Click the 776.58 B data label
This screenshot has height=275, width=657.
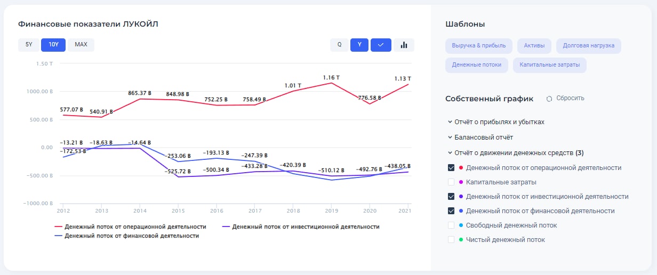[x=370, y=98]
